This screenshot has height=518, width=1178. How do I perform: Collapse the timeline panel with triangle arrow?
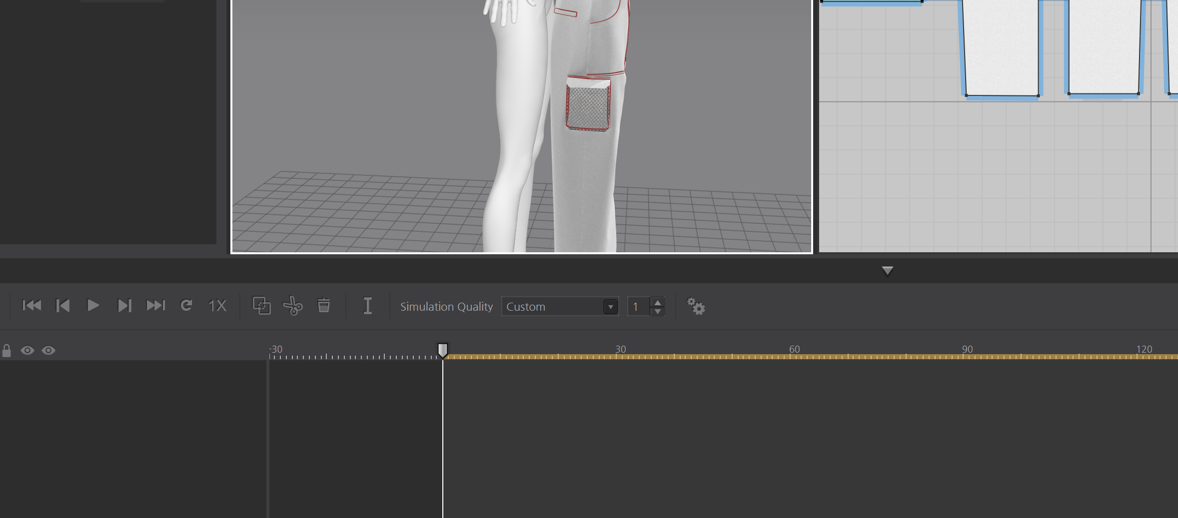tap(887, 271)
